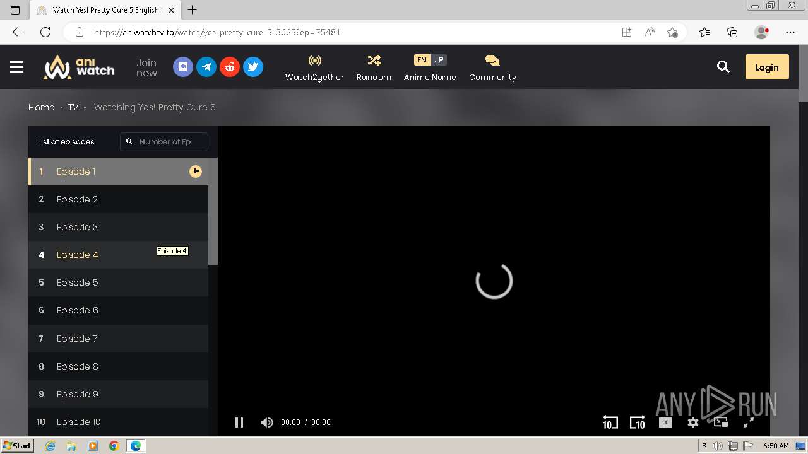808x454 pixels.
Task: Select Episode 6 in list
Action: pyautogui.click(x=119, y=310)
